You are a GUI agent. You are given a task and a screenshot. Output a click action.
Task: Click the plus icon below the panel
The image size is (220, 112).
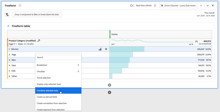(x=109, y=92)
